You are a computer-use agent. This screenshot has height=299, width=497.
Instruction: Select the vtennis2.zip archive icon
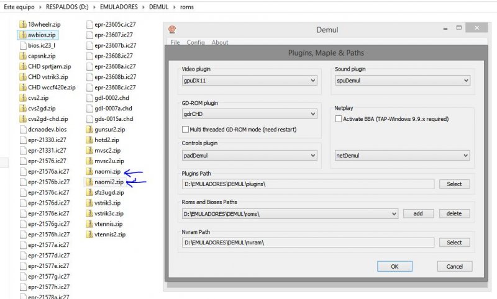pos(89,234)
